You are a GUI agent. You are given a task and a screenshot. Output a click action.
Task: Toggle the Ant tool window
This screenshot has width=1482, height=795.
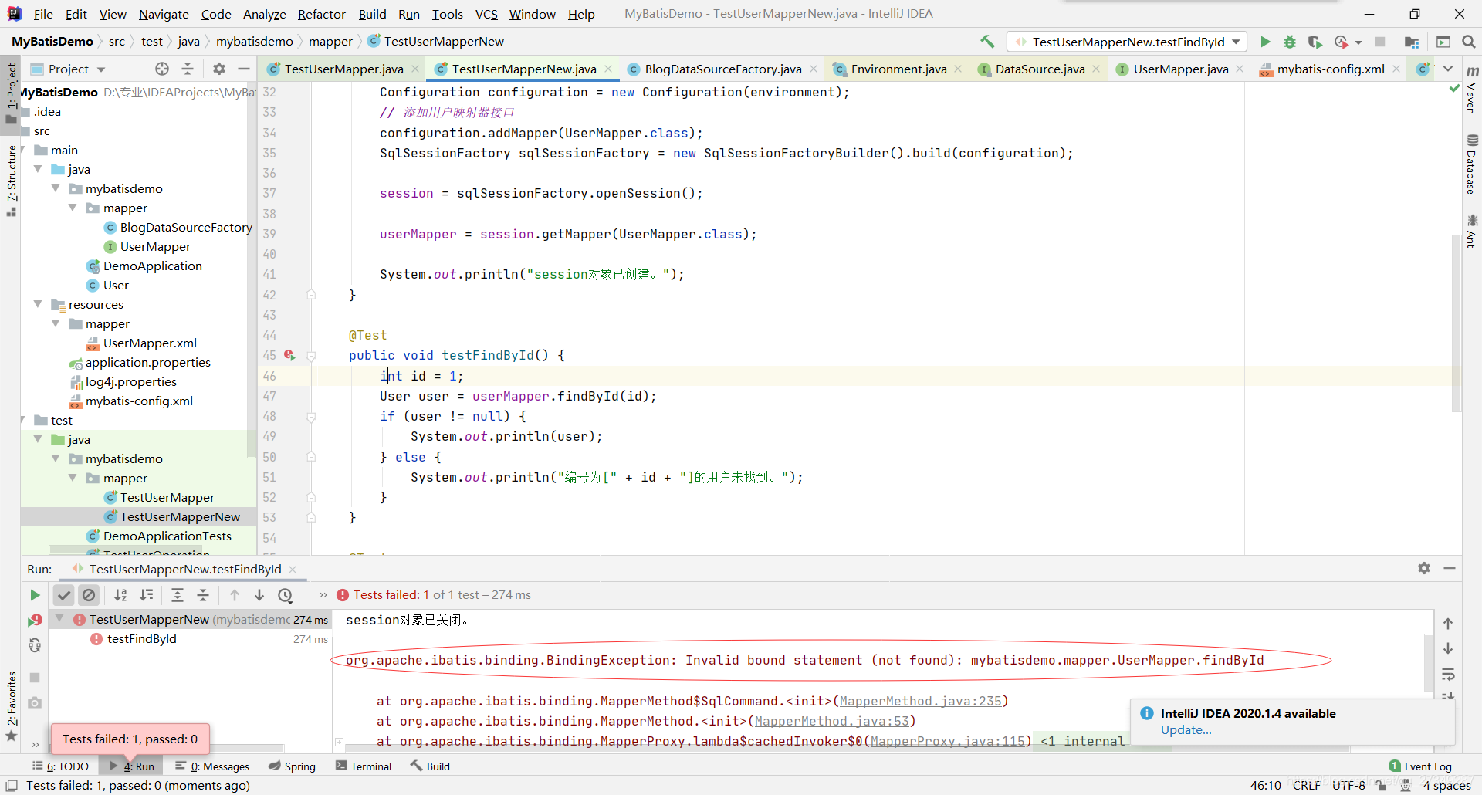pos(1472,232)
